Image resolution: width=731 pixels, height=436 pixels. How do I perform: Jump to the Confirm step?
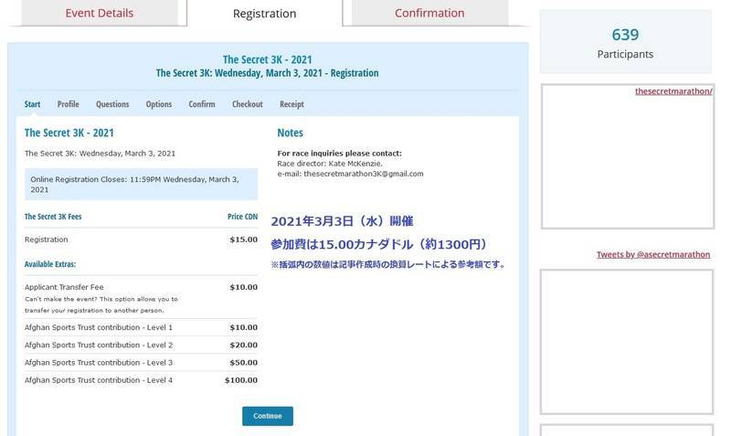pos(202,104)
